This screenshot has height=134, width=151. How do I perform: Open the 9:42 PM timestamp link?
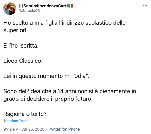pyautogui.click(x=11, y=129)
